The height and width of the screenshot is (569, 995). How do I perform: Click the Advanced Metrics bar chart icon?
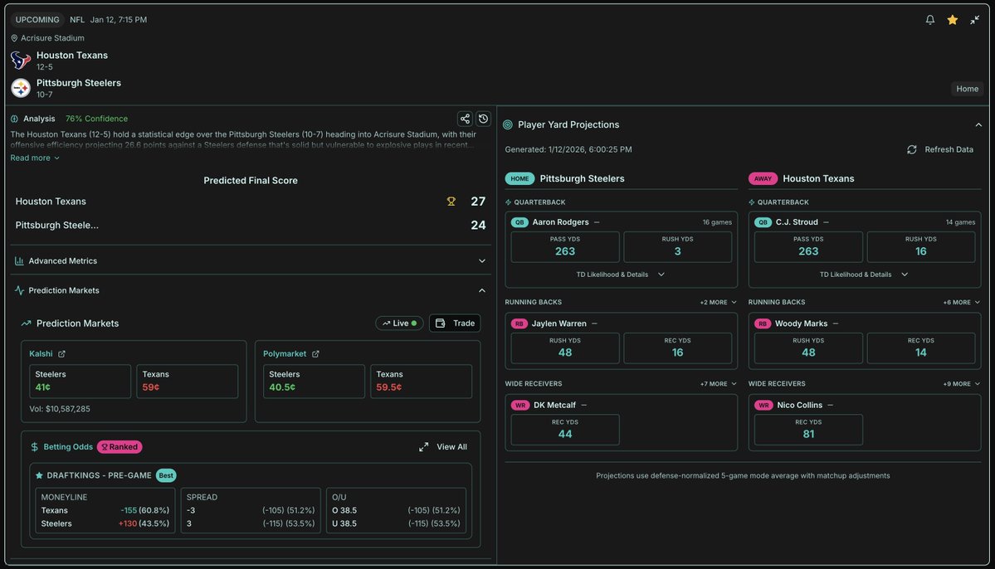[19, 260]
